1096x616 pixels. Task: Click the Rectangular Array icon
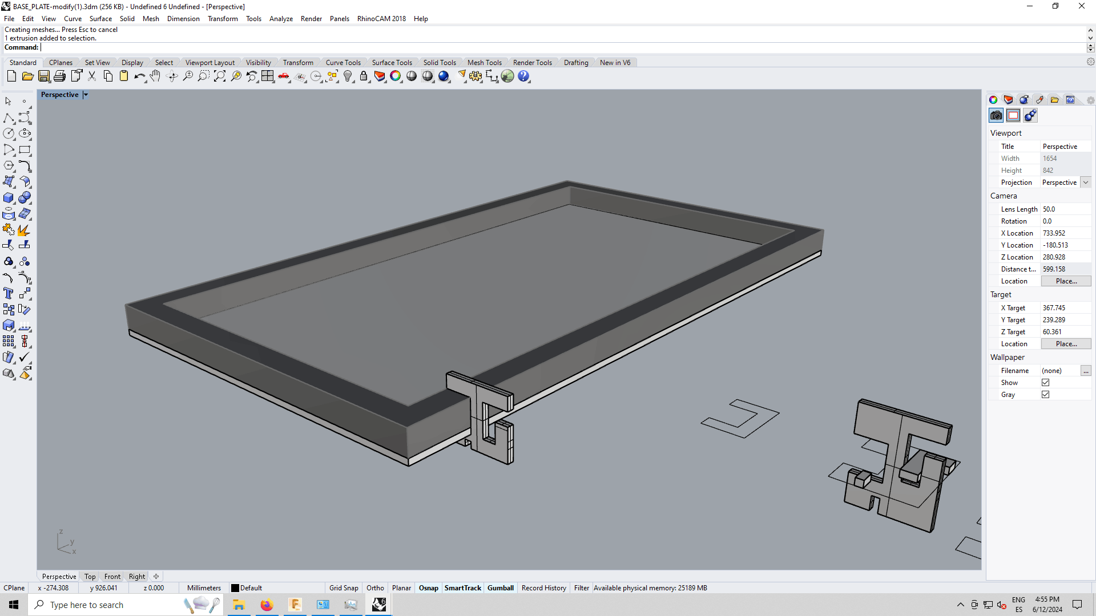click(x=9, y=341)
